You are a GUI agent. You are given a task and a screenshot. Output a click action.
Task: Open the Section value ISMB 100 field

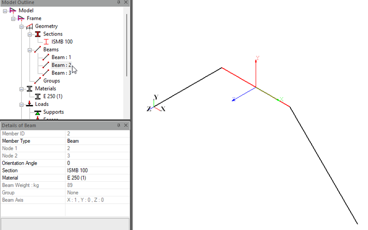97,170
